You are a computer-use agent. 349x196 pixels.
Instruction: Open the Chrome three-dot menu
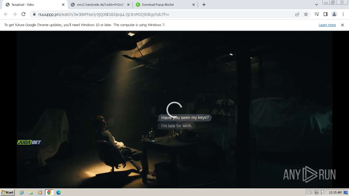(343, 14)
